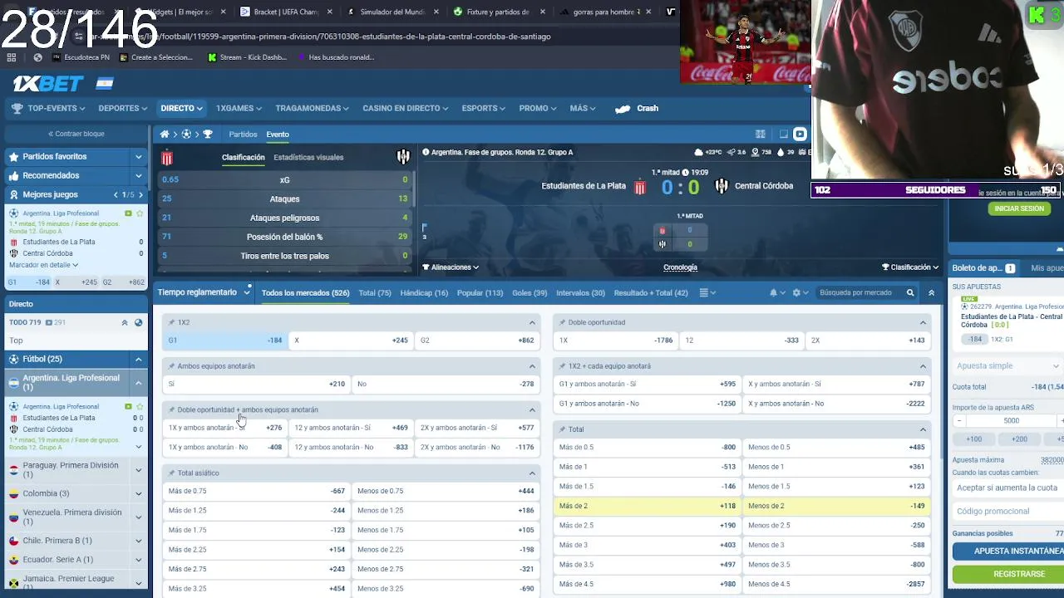Viewport: 1064px width, 598px height.
Task: Open Apuesta simple bet type dropdown
Action: [x=1007, y=365]
